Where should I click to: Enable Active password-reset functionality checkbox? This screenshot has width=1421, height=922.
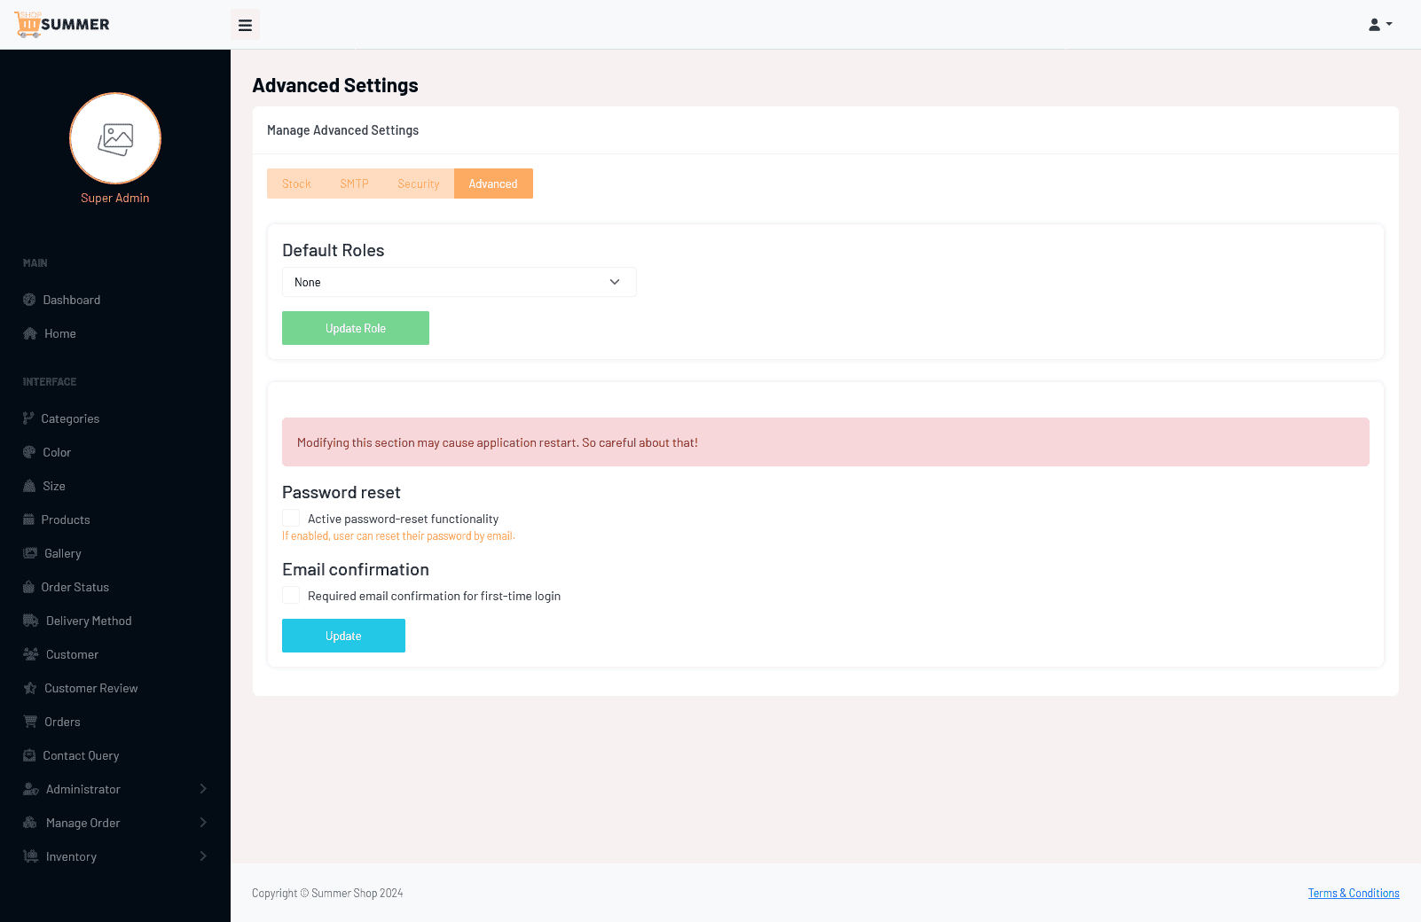[x=291, y=518]
